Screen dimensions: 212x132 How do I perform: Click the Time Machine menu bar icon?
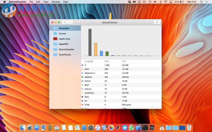click(x=150, y=2)
